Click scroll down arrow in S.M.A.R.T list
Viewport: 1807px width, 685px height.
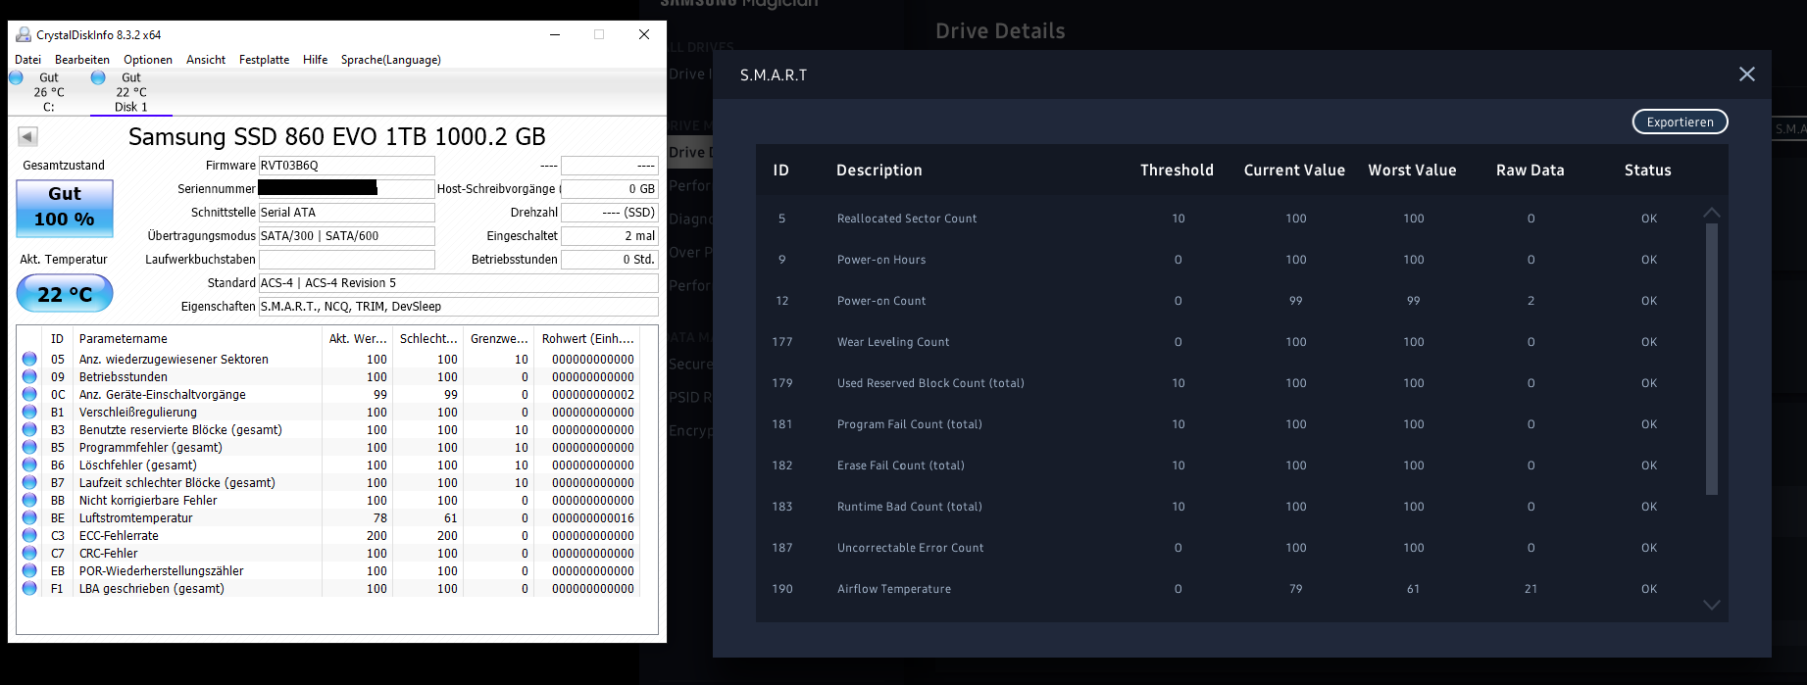(1712, 605)
